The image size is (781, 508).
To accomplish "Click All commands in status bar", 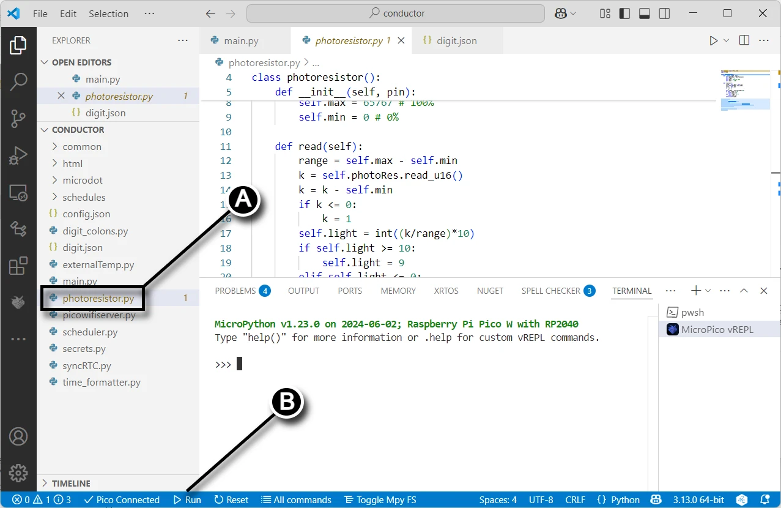I will coord(296,500).
